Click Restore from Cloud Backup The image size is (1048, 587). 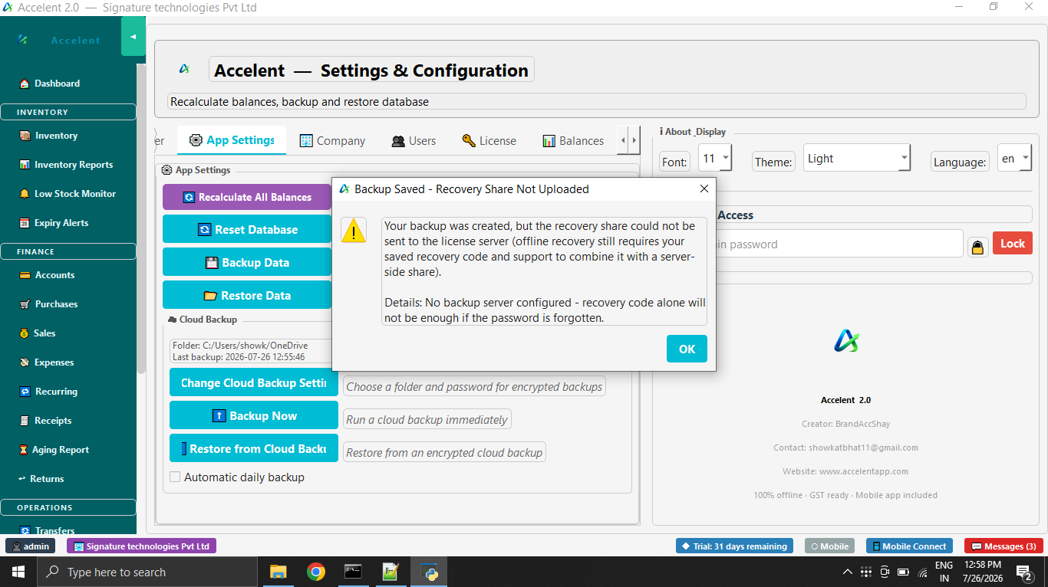tap(254, 448)
